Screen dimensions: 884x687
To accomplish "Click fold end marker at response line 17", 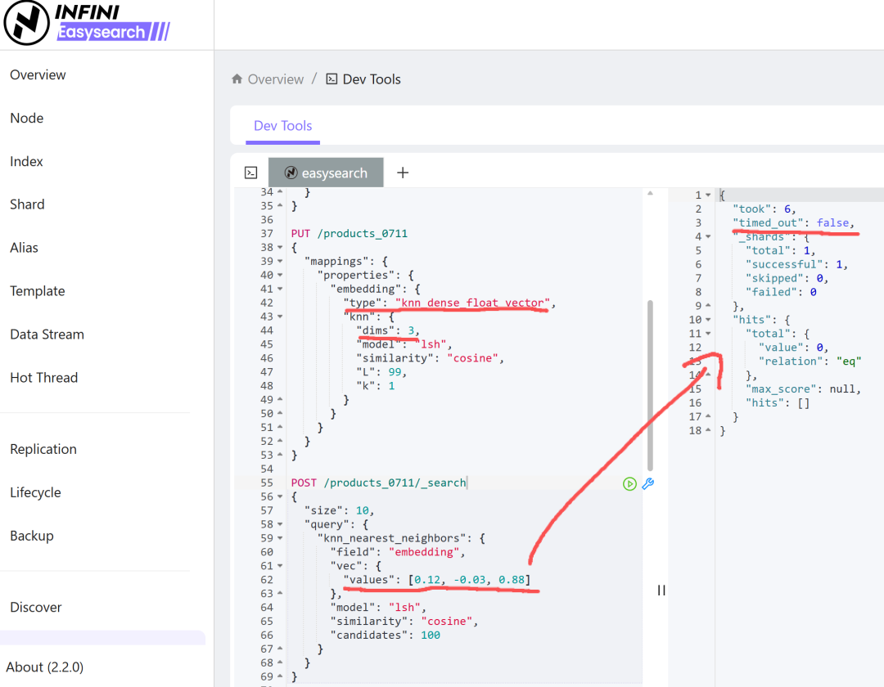I will (709, 417).
